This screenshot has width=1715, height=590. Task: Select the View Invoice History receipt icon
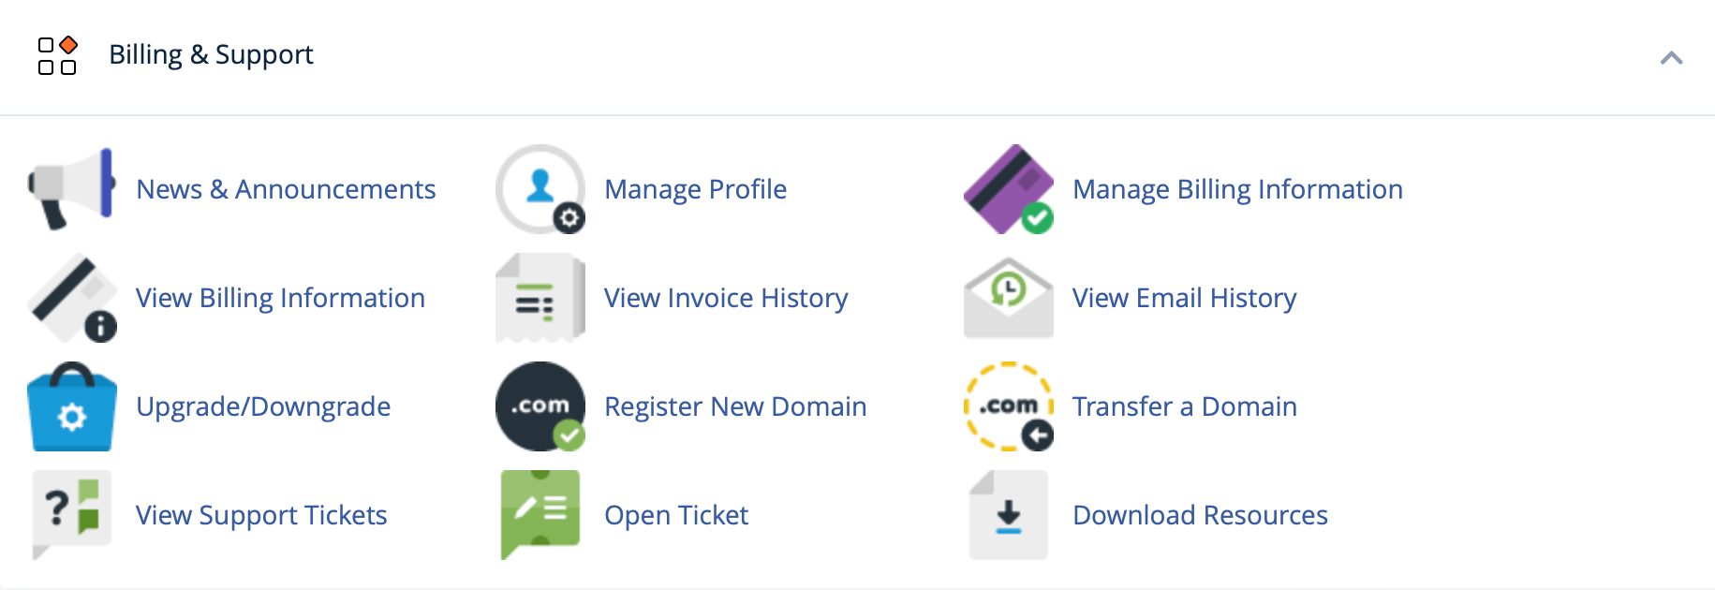click(x=540, y=298)
